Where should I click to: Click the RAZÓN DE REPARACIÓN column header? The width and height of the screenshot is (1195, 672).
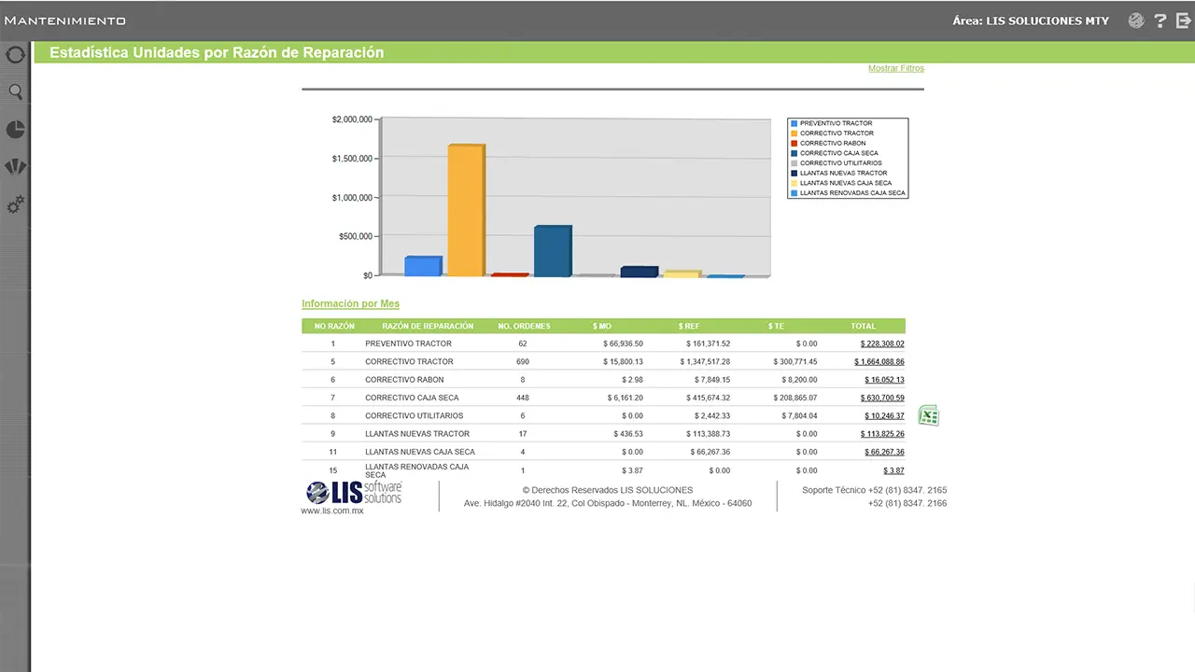tap(428, 327)
